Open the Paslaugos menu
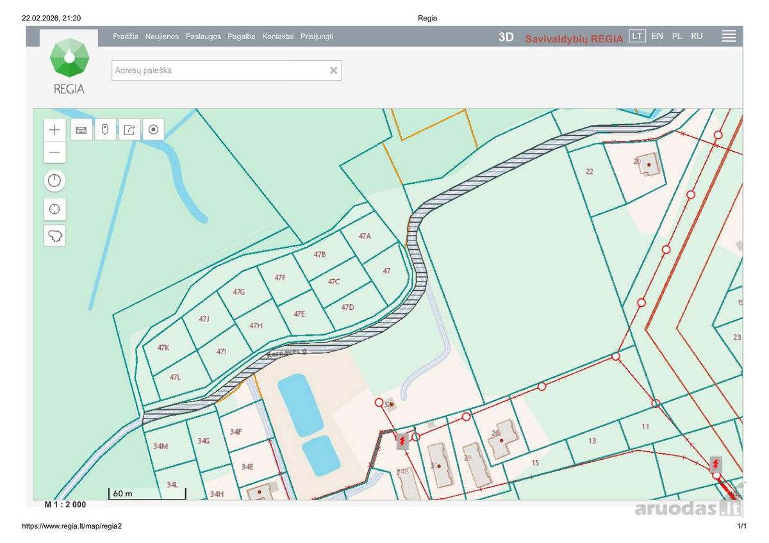This screenshot has height=543, width=769. coord(203,36)
